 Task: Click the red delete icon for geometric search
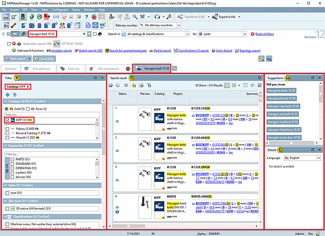[14, 43]
